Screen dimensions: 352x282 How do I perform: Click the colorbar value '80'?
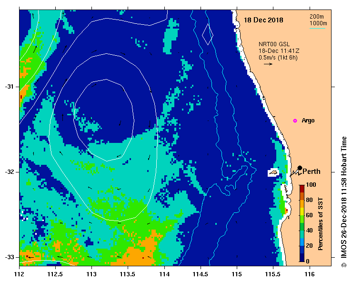[x=309, y=200]
